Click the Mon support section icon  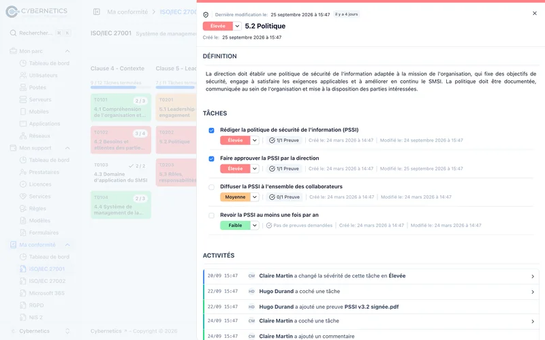pyautogui.click(x=13, y=148)
